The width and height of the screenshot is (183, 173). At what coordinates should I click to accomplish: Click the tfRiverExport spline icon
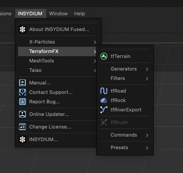(x=104, y=110)
